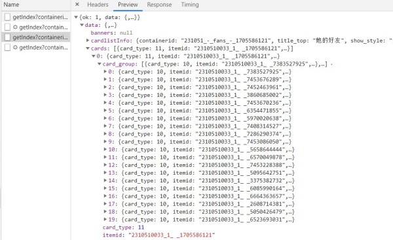Close the request details panel
This screenshot has height=240, width=393.
tap(77, 5)
